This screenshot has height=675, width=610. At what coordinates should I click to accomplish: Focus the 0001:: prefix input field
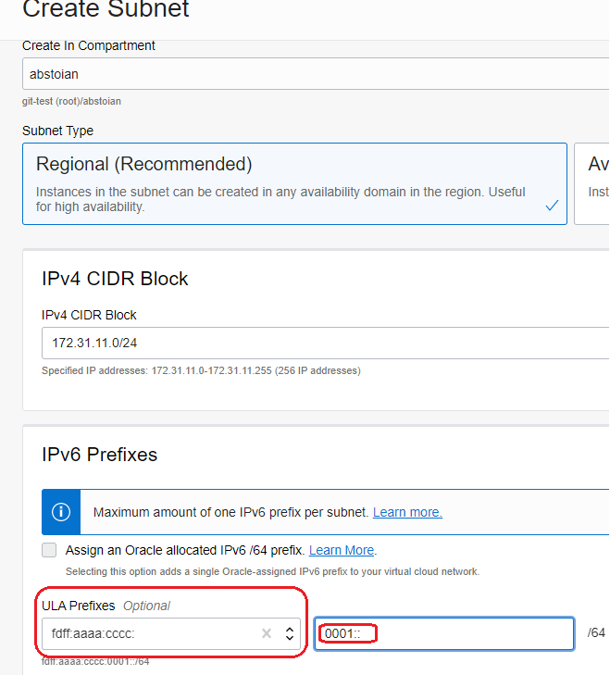[x=444, y=633]
